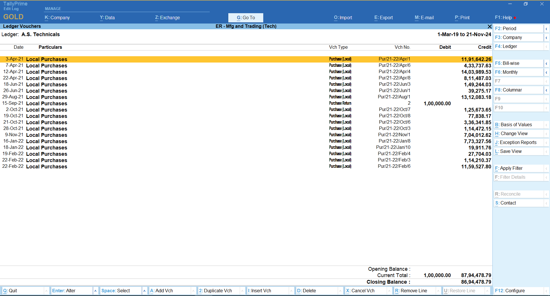The width and height of the screenshot is (550, 296).
Task: Open J: Exception Reports
Action: coord(516,143)
